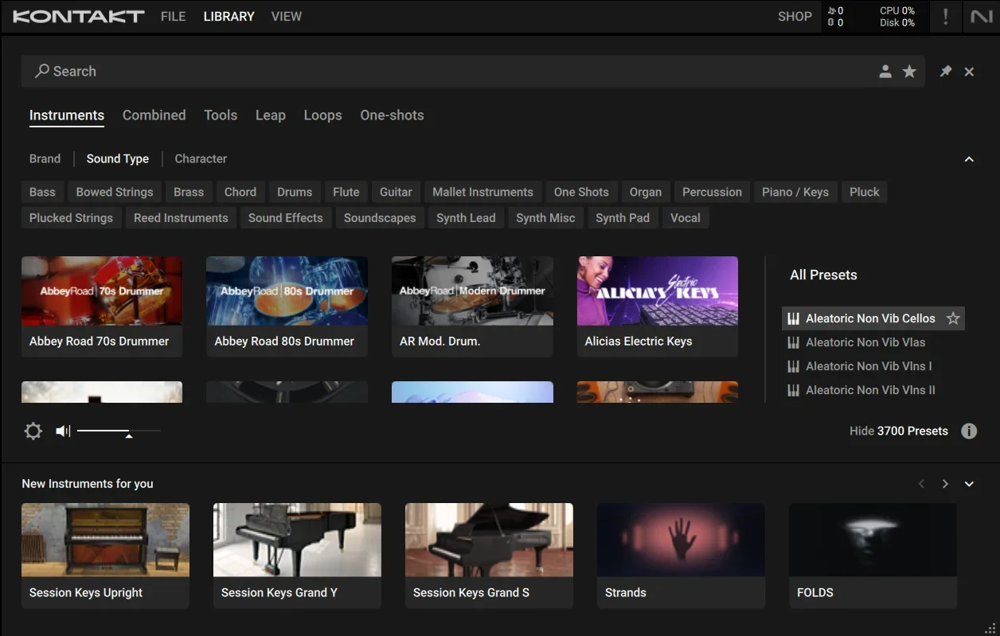1000x636 pixels.
Task: Select the Brand filter category
Action: (x=45, y=159)
